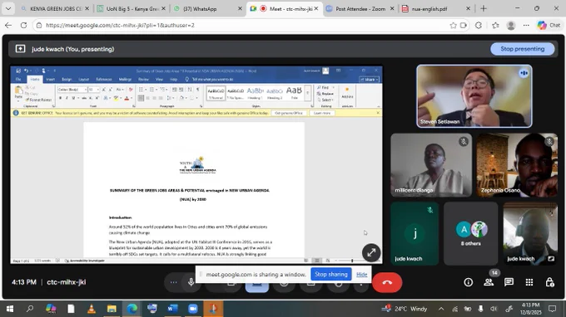Screen dimensions: 566x317
Task: Open File Explorer from the taskbar
Action: 112,309
